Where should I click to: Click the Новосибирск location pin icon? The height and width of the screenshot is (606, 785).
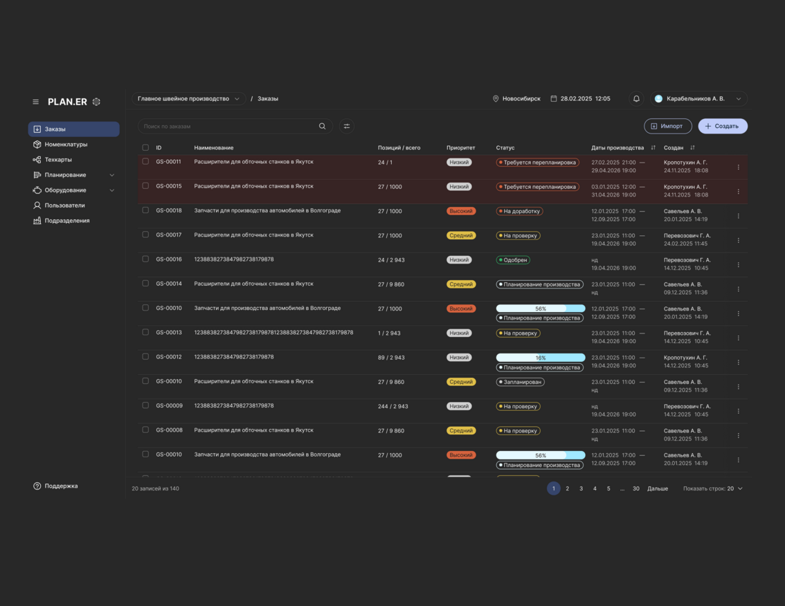496,99
